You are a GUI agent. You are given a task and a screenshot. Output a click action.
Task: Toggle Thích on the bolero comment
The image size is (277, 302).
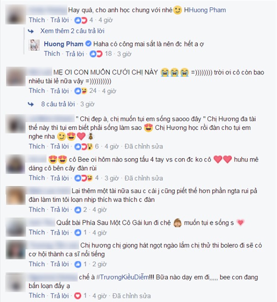tap(37, 264)
